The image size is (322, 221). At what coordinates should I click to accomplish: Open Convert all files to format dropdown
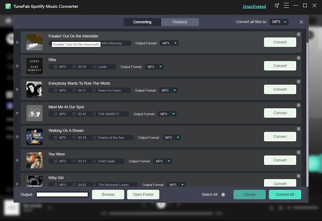click(279, 22)
